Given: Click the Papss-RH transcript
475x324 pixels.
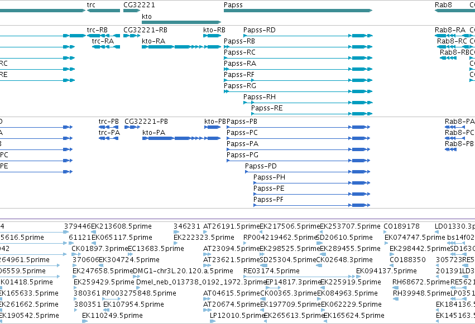Looking at the screenshot, I should pos(308,103).
